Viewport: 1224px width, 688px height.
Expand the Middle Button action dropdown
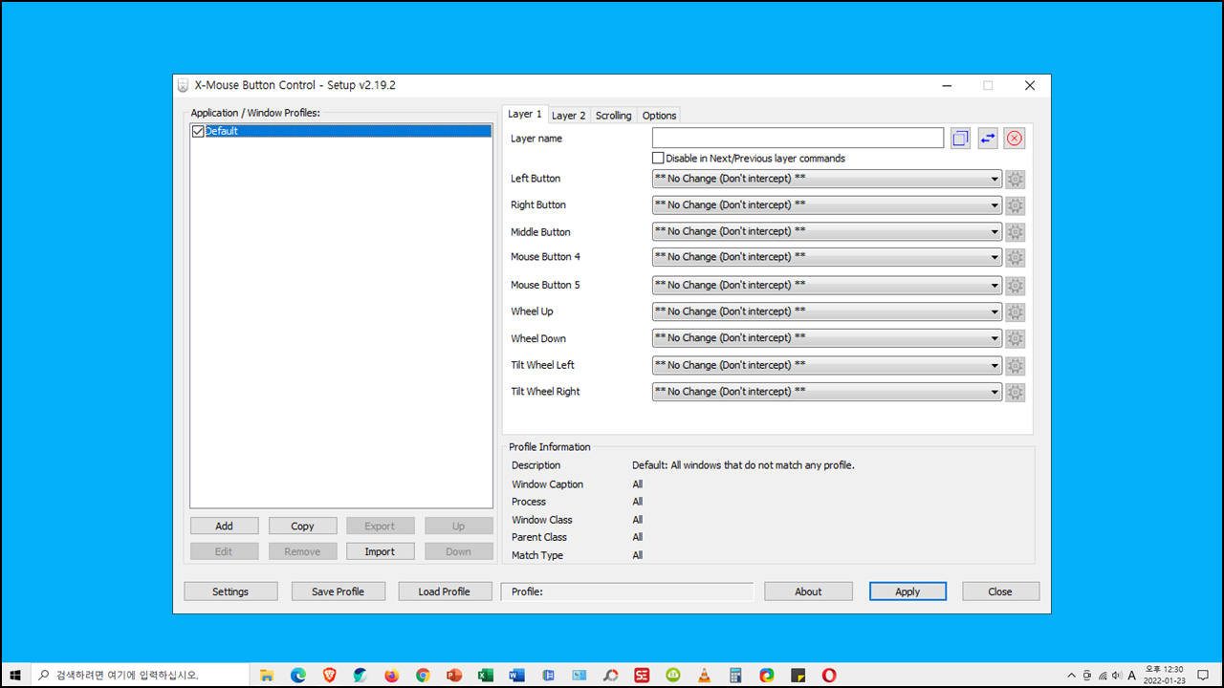[x=826, y=231]
